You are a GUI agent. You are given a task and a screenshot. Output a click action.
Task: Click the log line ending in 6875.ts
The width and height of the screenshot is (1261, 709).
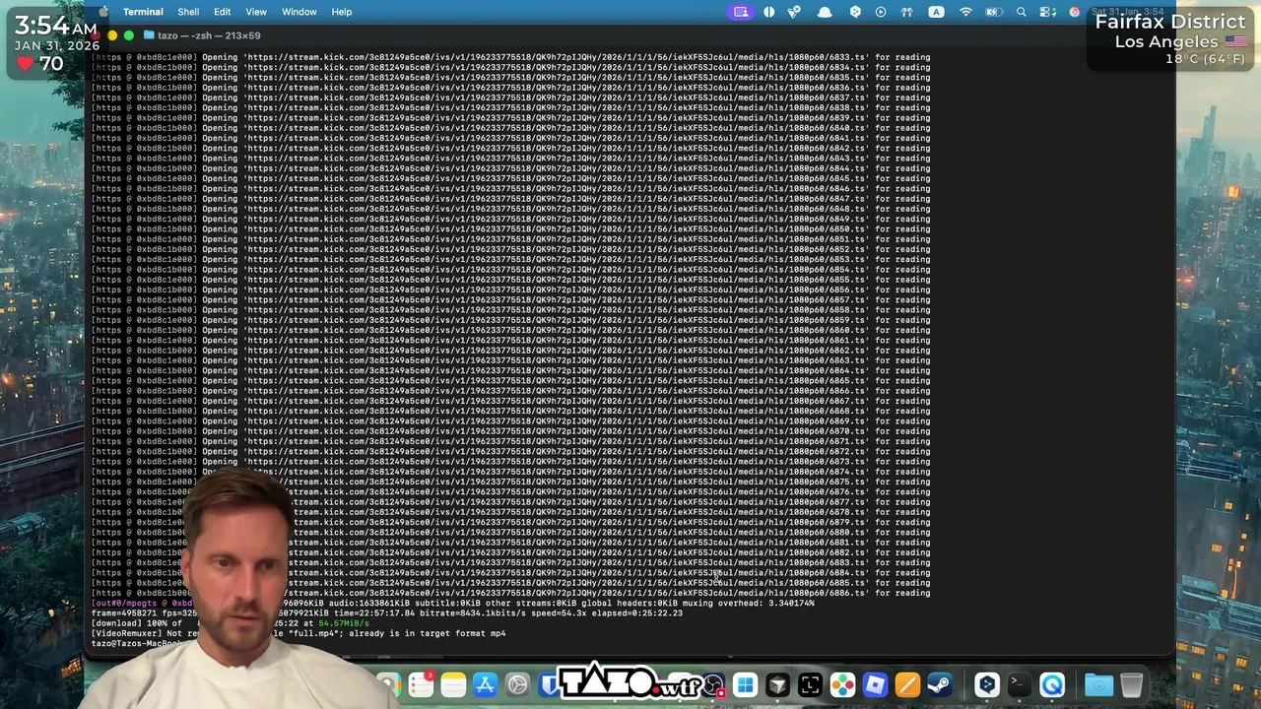click(511, 482)
